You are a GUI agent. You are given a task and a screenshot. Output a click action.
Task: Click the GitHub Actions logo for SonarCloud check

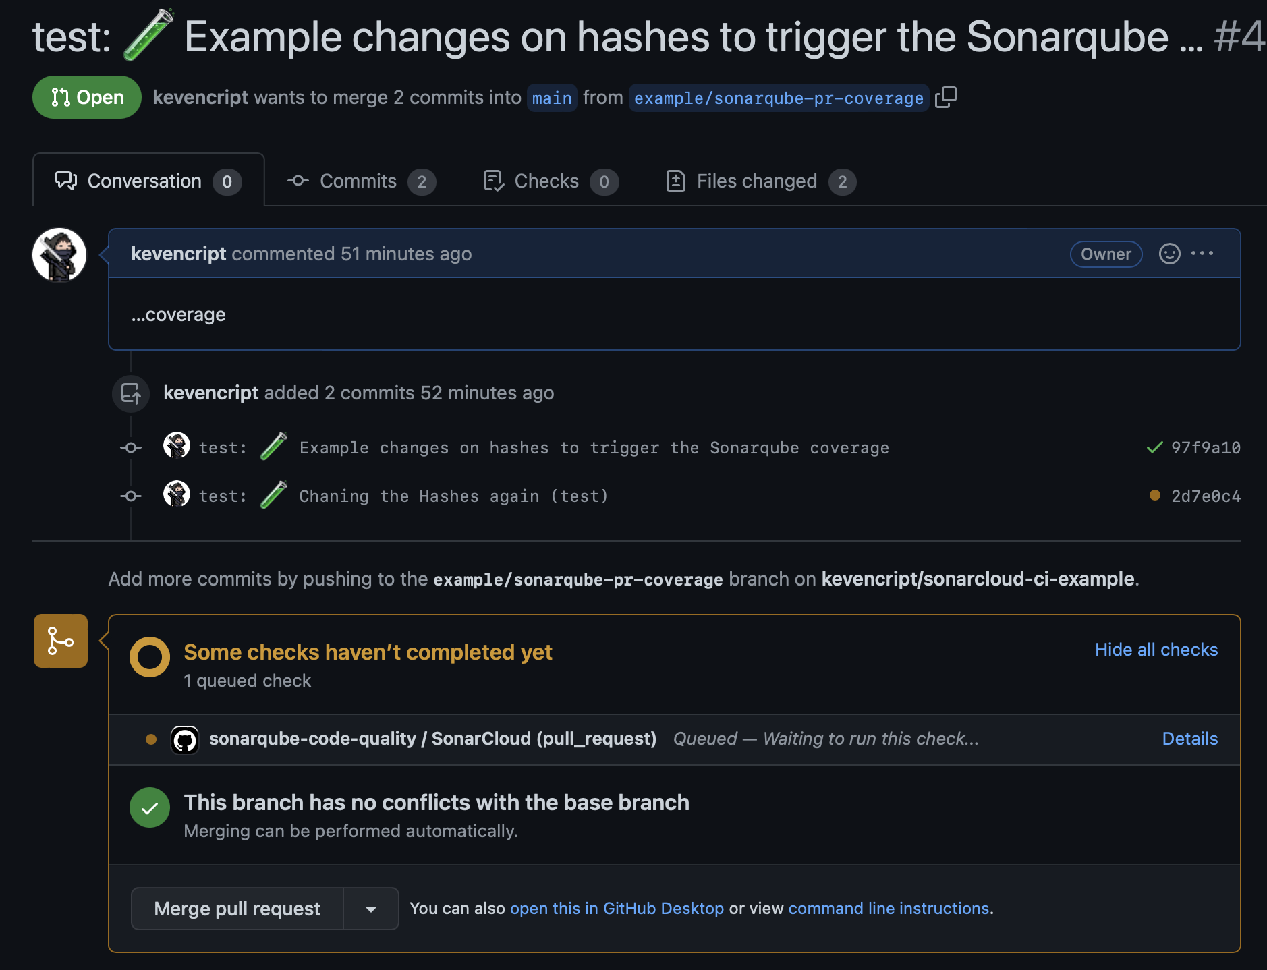185,739
